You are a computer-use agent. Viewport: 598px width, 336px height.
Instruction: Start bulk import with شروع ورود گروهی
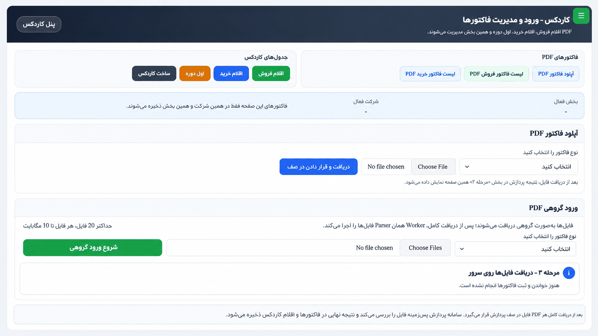(93, 247)
